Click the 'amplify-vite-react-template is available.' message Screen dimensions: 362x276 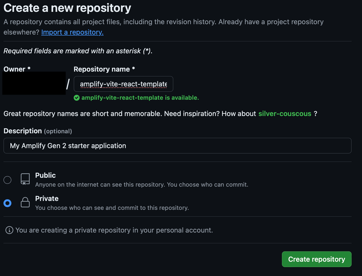(x=140, y=98)
